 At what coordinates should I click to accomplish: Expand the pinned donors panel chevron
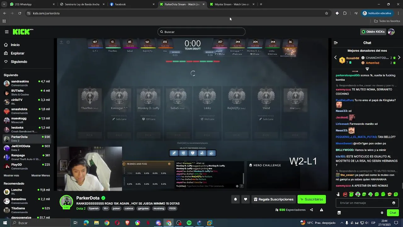point(367,69)
